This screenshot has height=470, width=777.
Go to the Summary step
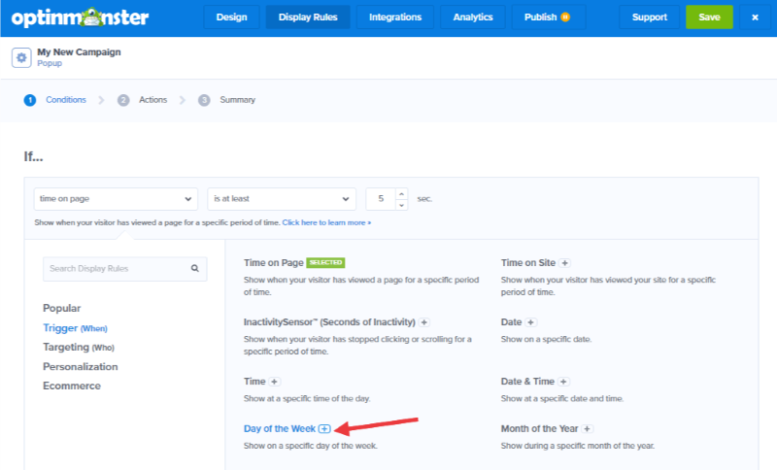click(226, 100)
